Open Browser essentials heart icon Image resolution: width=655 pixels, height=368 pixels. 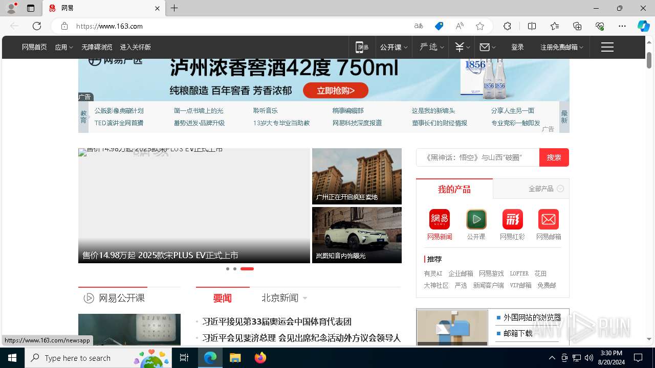pos(600,26)
